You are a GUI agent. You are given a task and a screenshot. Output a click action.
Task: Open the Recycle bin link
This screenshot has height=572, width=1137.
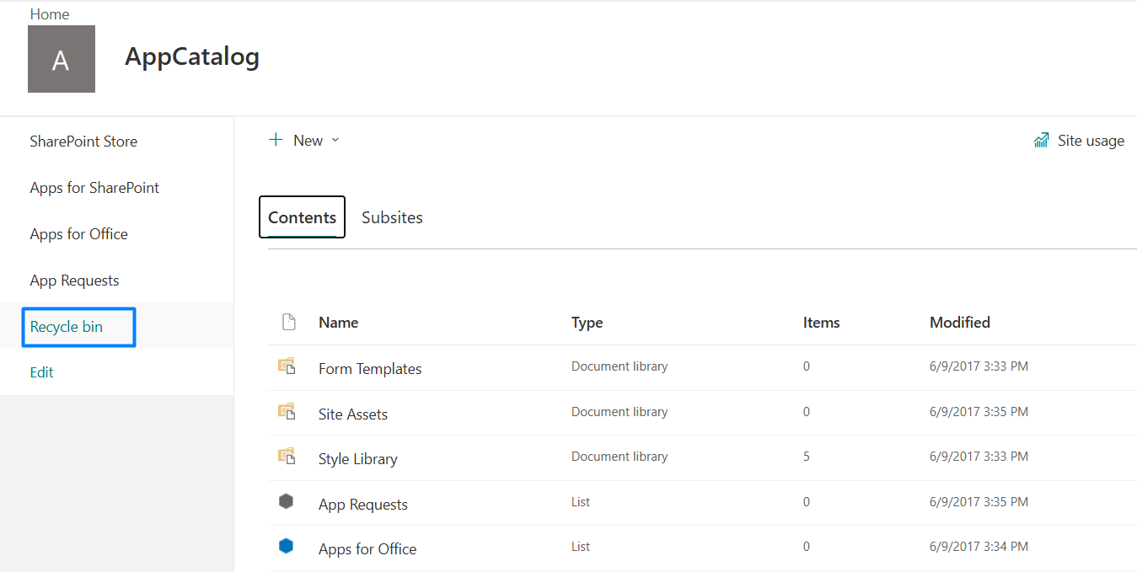67,327
